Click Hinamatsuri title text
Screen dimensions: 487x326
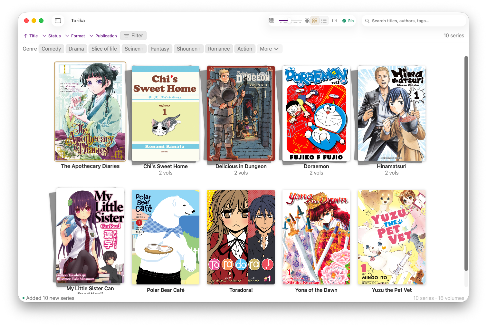tap(392, 167)
